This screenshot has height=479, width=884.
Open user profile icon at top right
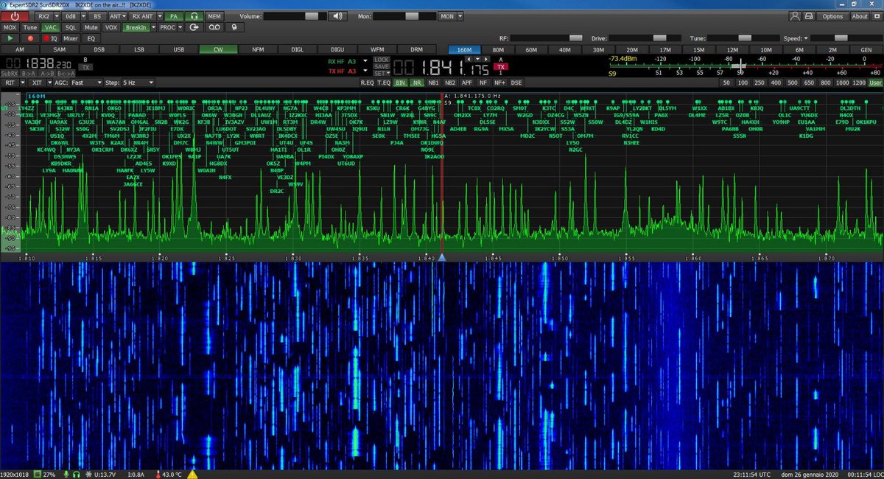(x=795, y=15)
